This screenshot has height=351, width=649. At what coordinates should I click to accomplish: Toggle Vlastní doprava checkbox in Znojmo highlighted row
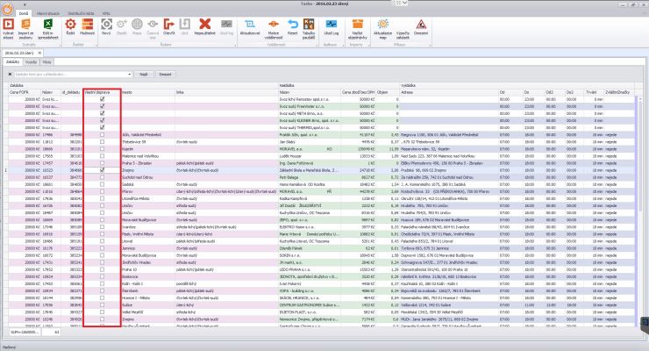point(103,170)
